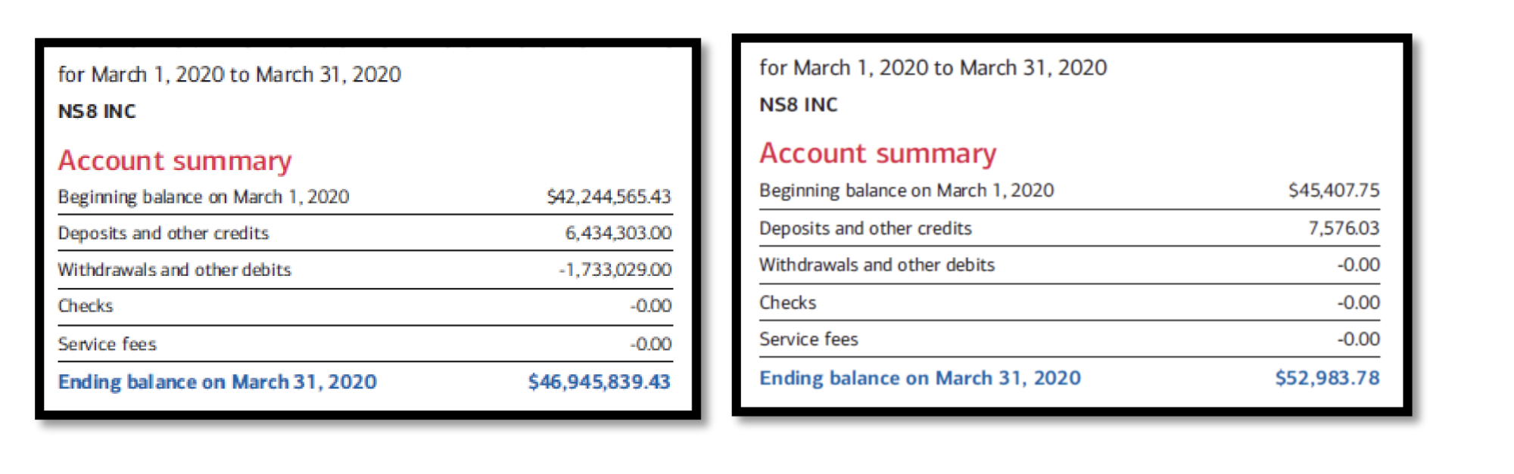Click the $46,945,839.43 ending balance

(x=600, y=382)
